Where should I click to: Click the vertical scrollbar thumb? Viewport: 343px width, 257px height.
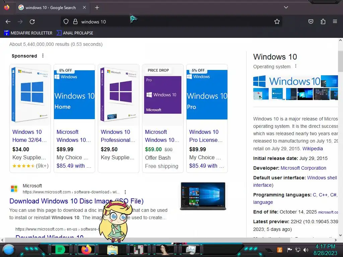coord(340,62)
